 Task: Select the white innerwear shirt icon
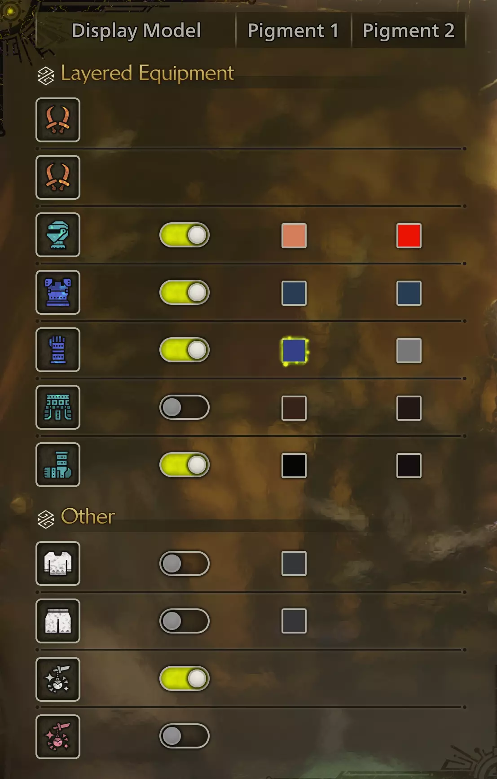pos(58,563)
